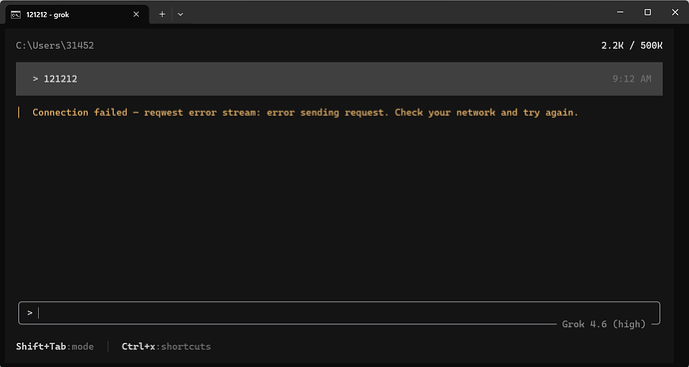The height and width of the screenshot is (367, 689).
Task: Click the 2.2K / 500K token counter
Action: click(x=632, y=46)
